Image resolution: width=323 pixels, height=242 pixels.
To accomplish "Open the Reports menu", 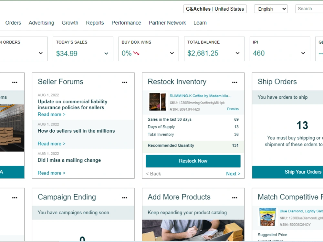I will coord(95,23).
